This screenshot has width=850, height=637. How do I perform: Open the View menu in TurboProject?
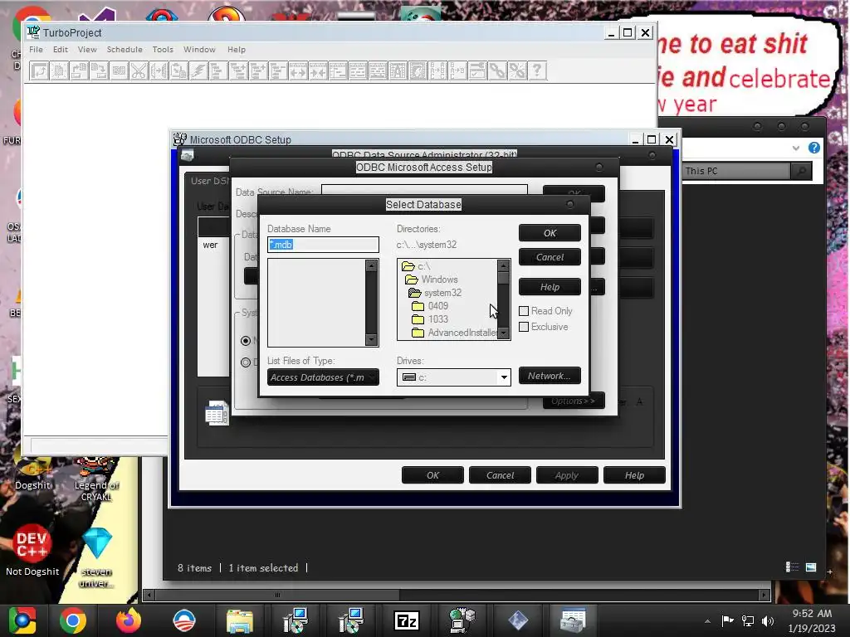(x=86, y=49)
